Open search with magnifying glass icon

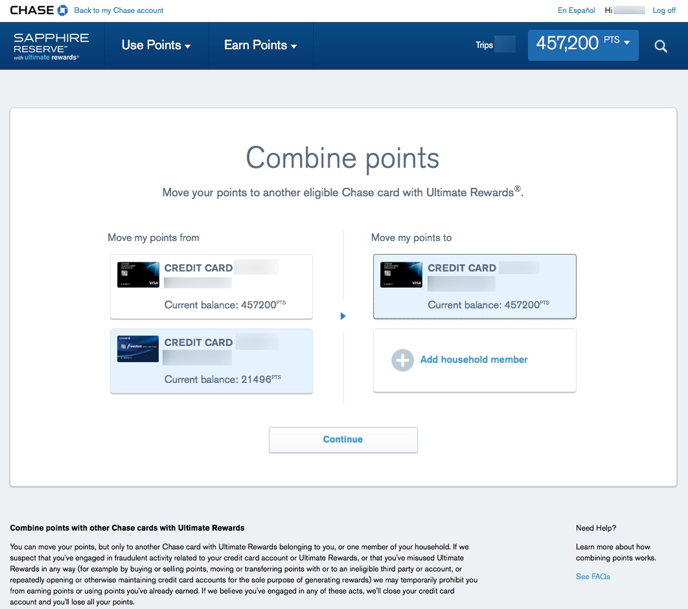click(661, 46)
